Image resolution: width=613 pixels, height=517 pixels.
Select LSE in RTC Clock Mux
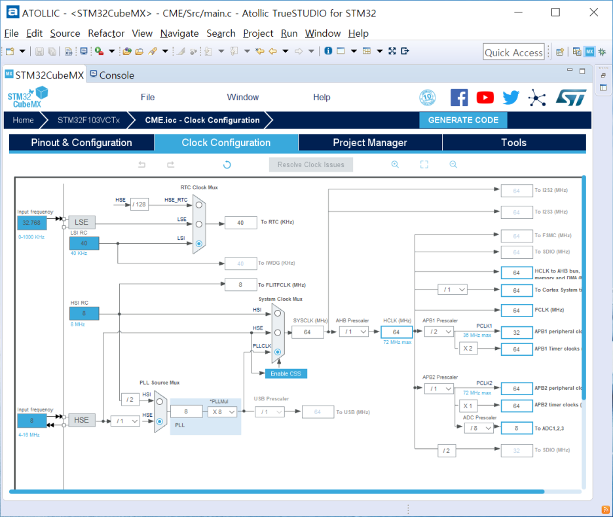click(x=199, y=224)
